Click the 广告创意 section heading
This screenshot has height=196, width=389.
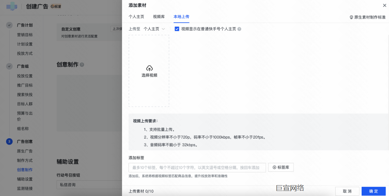(x=25, y=142)
